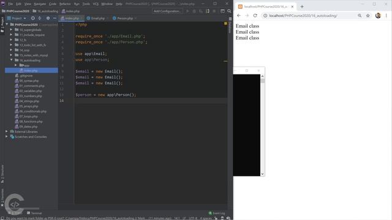Expand the 11_include_require folder
The image size is (392, 220).
[11, 35]
